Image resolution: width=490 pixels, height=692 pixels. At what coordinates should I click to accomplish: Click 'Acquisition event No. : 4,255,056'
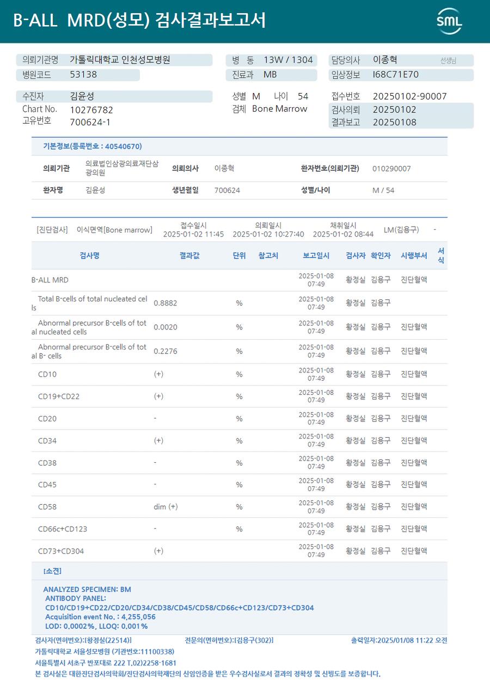[100, 617]
